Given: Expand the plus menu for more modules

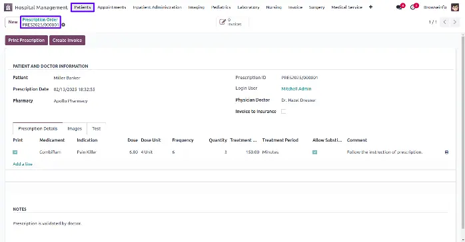Looking at the screenshot, I should click(370, 7).
